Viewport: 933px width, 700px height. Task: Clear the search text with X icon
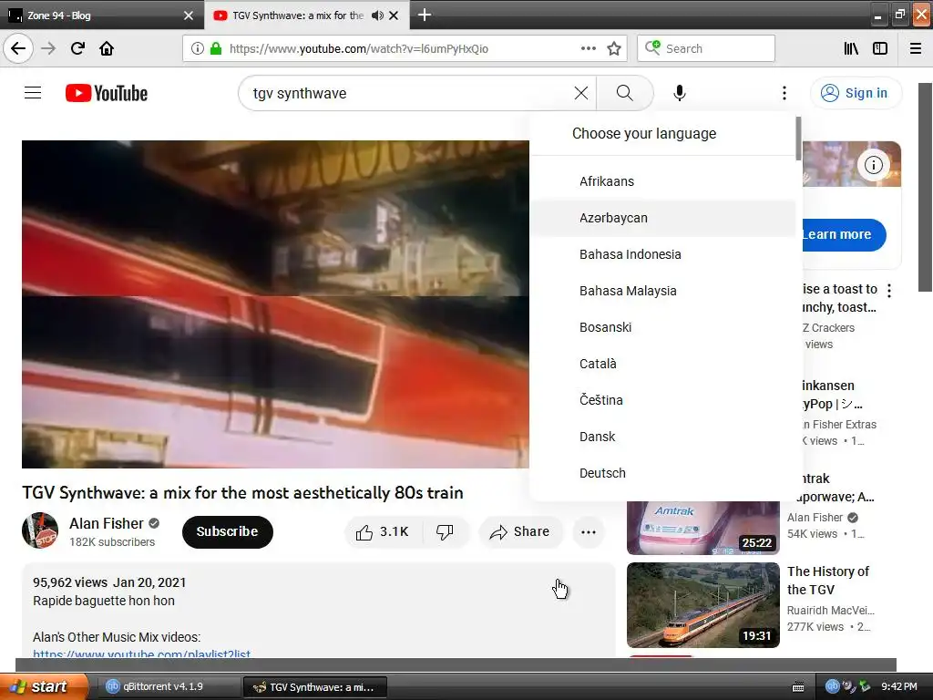tap(580, 93)
